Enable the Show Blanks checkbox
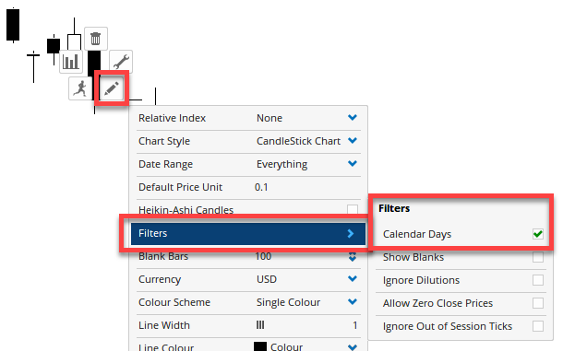Screen dimensions: 563x351 (x=538, y=257)
